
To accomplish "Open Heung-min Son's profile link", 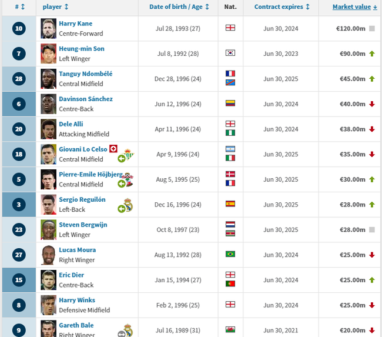I will click(82, 49).
